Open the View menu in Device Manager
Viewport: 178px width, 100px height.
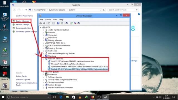click(55, 20)
